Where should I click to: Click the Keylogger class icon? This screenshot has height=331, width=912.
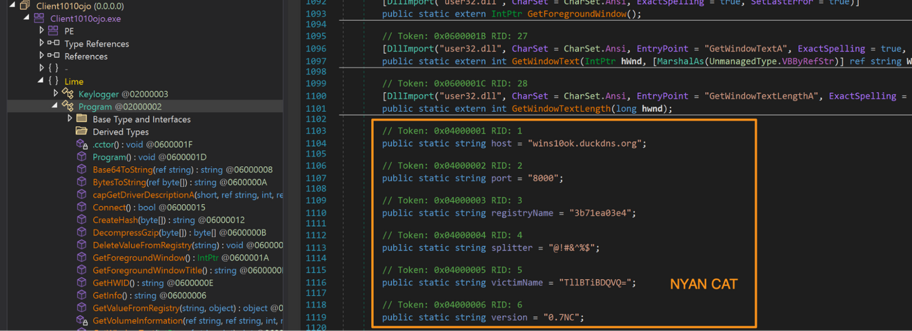[x=68, y=94]
